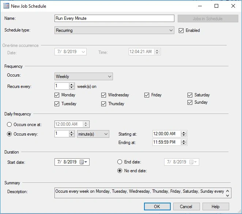Increase the Occurs every interval value
Image resolution: width=242 pixels, height=214 pixels.
[71, 132]
